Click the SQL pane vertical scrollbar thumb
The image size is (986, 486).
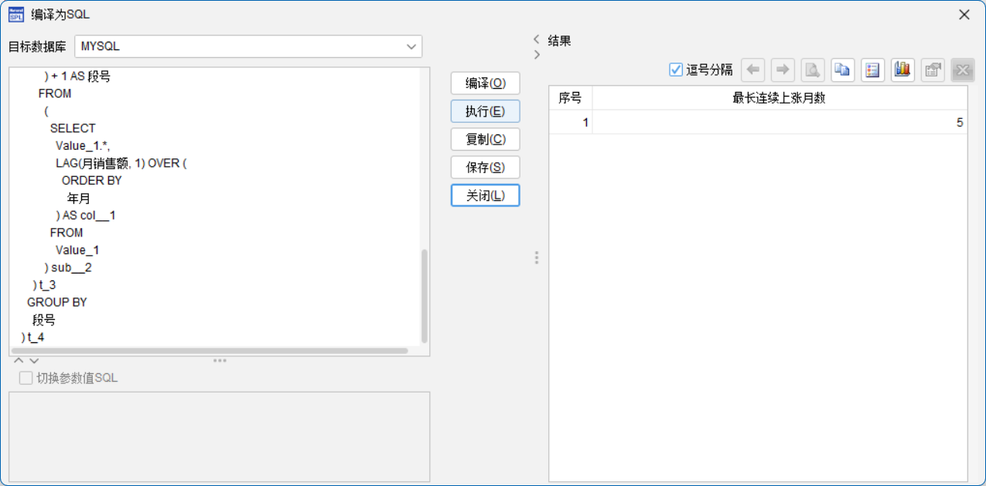[424, 296]
